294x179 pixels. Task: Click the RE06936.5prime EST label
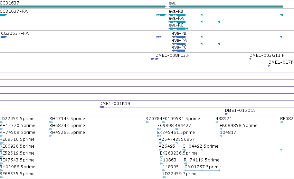coord(17,146)
